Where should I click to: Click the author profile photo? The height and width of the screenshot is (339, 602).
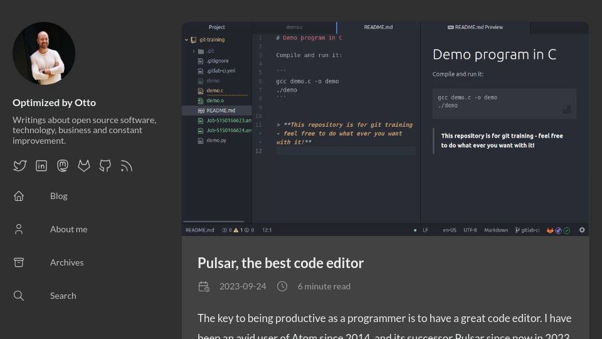point(44,53)
